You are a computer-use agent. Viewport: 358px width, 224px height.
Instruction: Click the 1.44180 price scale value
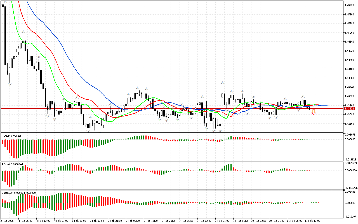click(x=349, y=69)
